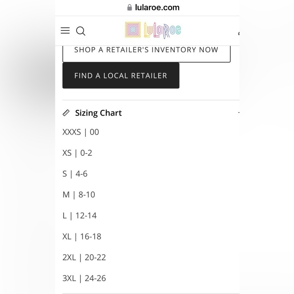Select the L | 12-14 size row
This screenshot has width=294, height=294.
(79, 216)
